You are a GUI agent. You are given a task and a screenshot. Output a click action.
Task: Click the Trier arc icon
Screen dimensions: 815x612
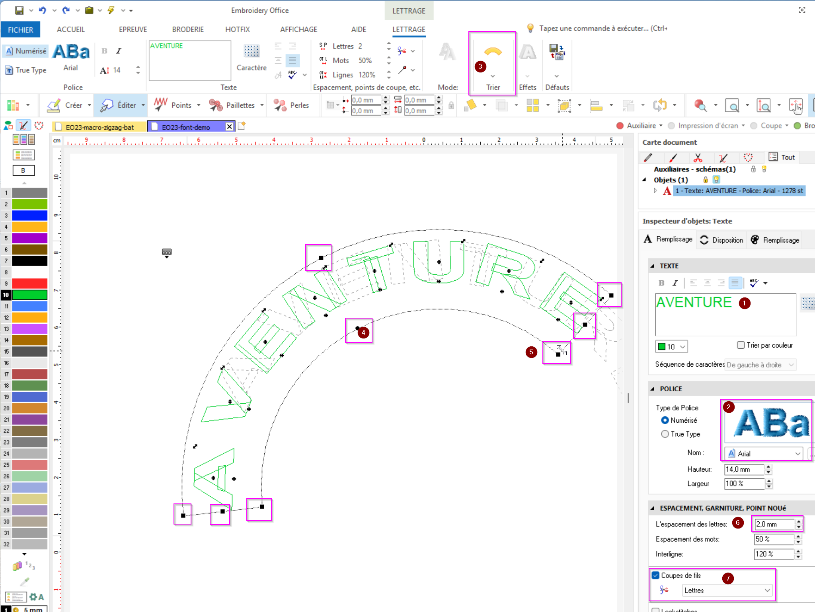point(493,52)
